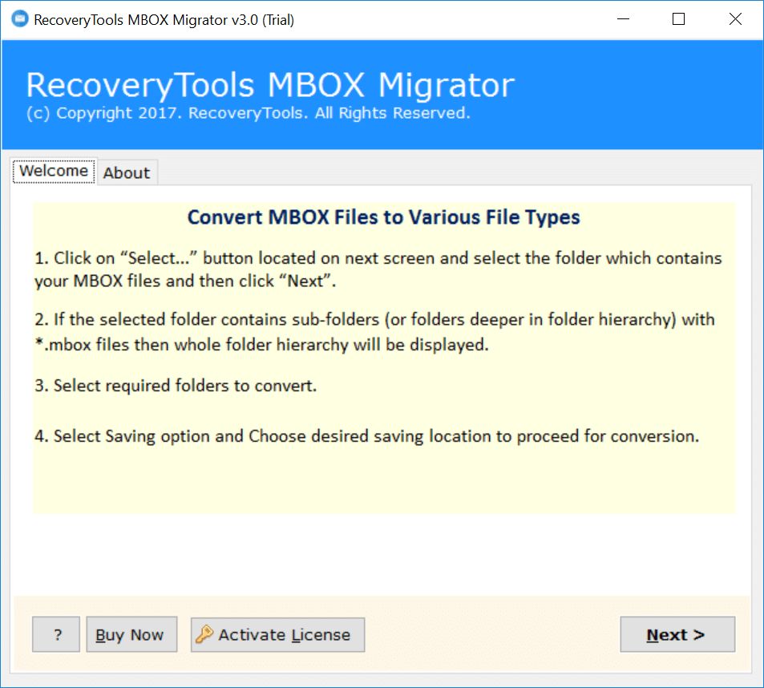Viewport: 764px width, 688px height.
Task: Select the Welcome tab
Action: click(54, 171)
